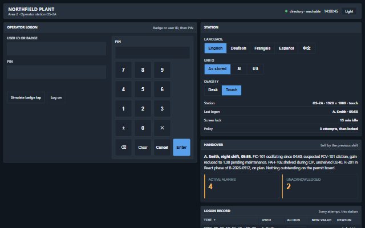
Task: Tap the backspace icon on the keypad
Action: [x=123, y=147]
